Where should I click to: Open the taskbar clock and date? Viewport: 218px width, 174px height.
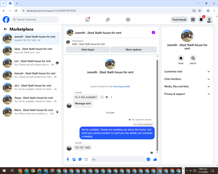click(203, 171)
